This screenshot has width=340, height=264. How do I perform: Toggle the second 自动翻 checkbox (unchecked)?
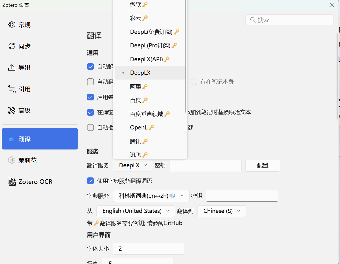[90, 82]
